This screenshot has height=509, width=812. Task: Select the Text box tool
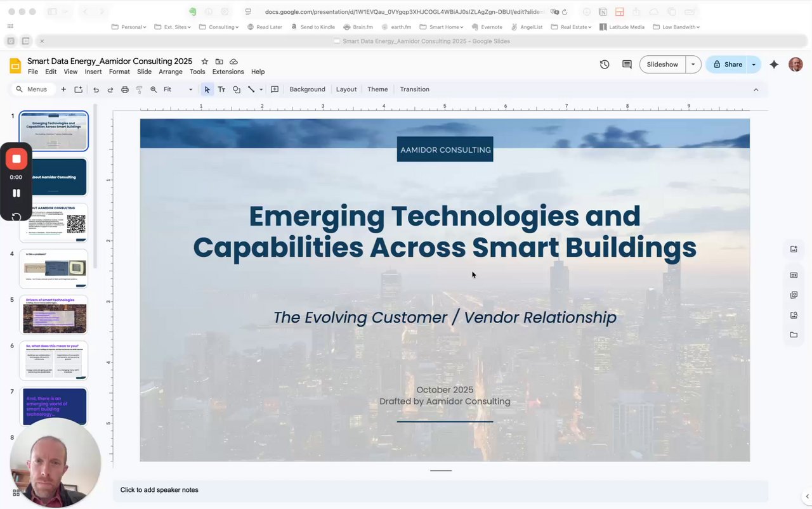tap(221, 89)
